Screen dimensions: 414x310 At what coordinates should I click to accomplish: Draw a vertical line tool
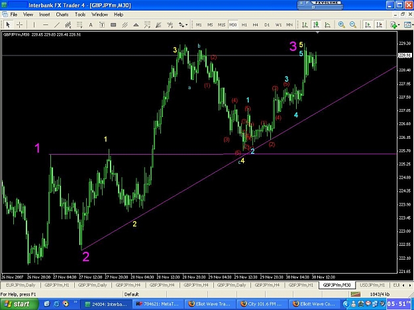[x=34, y=24]
